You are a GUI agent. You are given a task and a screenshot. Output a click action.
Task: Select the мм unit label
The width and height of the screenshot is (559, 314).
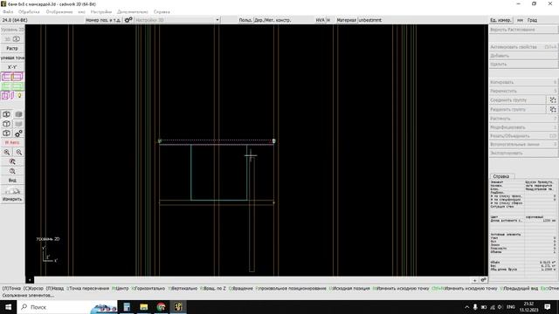click(x=520, y=20)
